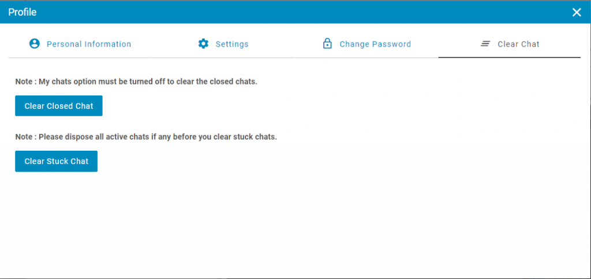Click the gear icon on the Settings tab
This screenshot has width=591, height=279.
203,44
